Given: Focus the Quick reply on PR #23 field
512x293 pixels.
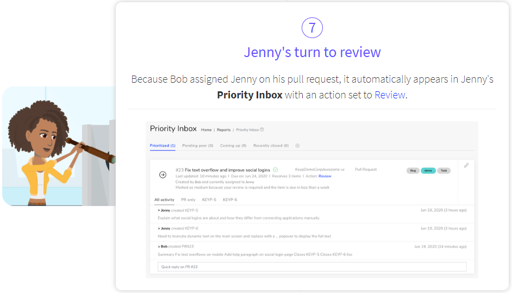Looking at the screenshot, I should coord(312,267).
